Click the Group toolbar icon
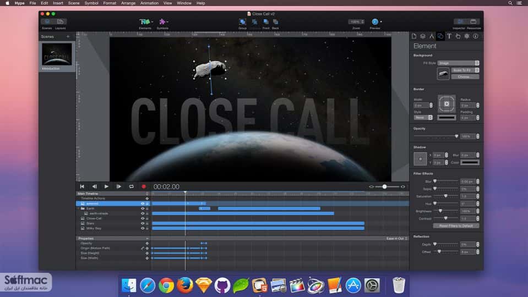This screenshot has height=297, width=528. (x=242, y=22)
